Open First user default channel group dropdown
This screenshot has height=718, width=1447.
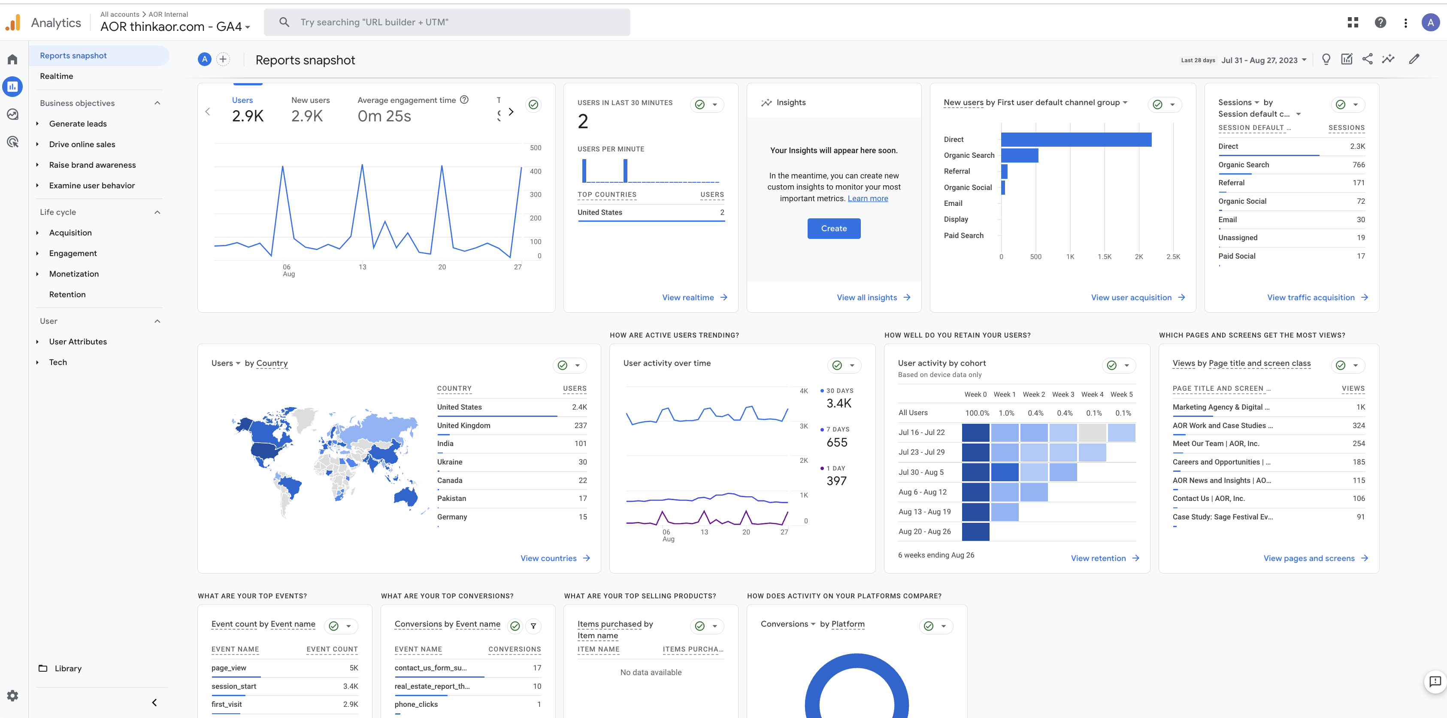point(1062,102)
